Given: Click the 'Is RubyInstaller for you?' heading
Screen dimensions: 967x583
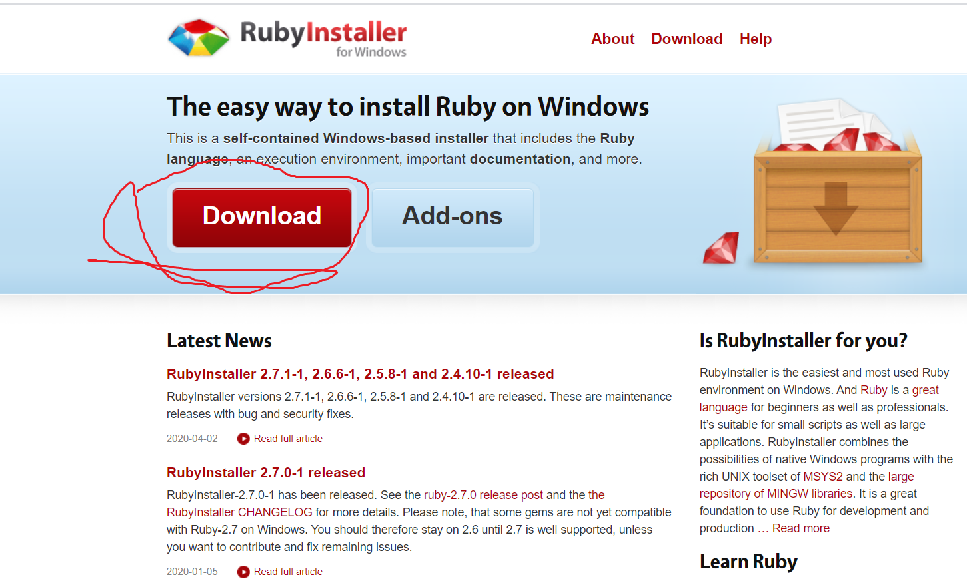Looking at the screenshot, I should coord(803,341).
